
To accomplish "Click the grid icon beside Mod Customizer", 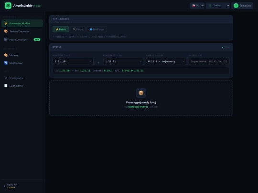I will coord(6,39).
